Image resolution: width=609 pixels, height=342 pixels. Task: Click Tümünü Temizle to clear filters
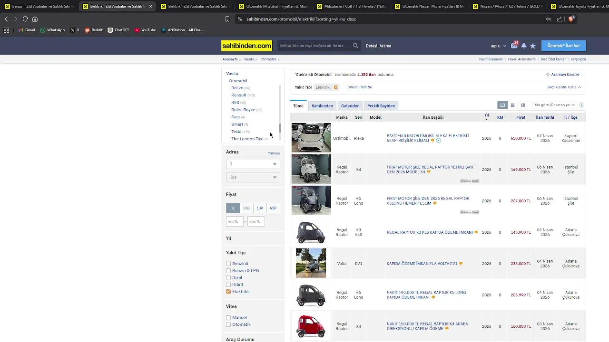tap(359, 87)
